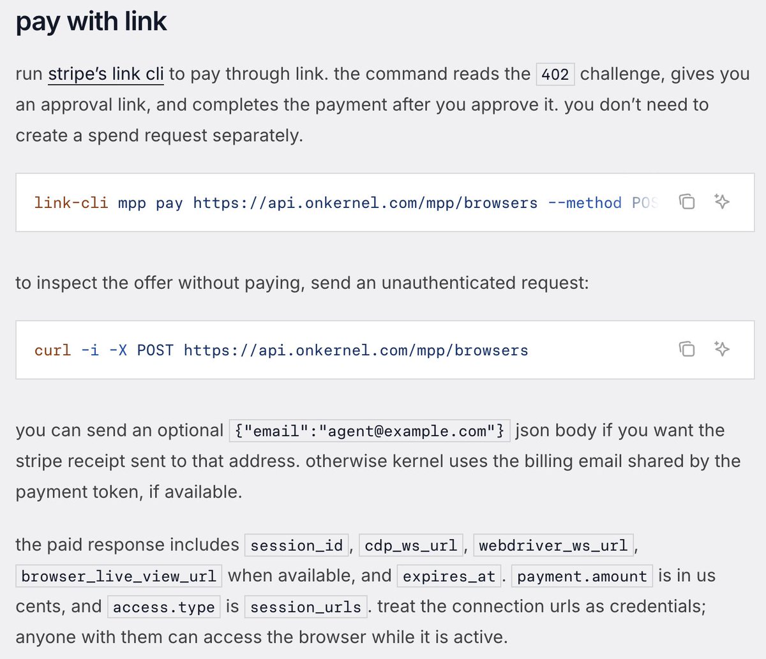Click the browser_live_view_url code tag
This screenshot has width=766, height=659.
119,576
